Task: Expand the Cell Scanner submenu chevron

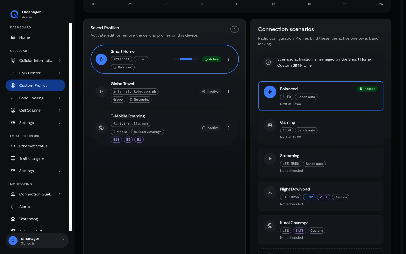Action: [60, 110]
